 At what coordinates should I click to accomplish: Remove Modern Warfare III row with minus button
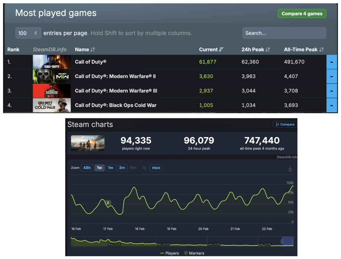click(332, 90)
